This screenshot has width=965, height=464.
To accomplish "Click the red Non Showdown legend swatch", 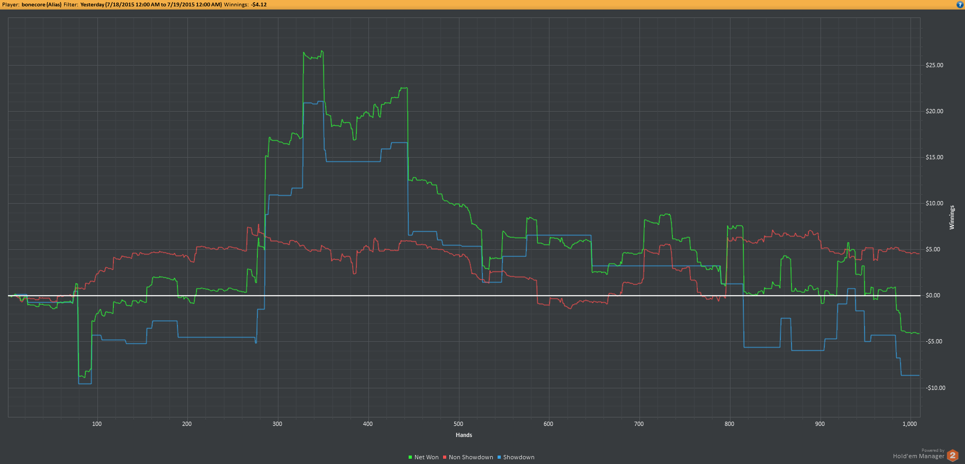I will coord(445,457).
